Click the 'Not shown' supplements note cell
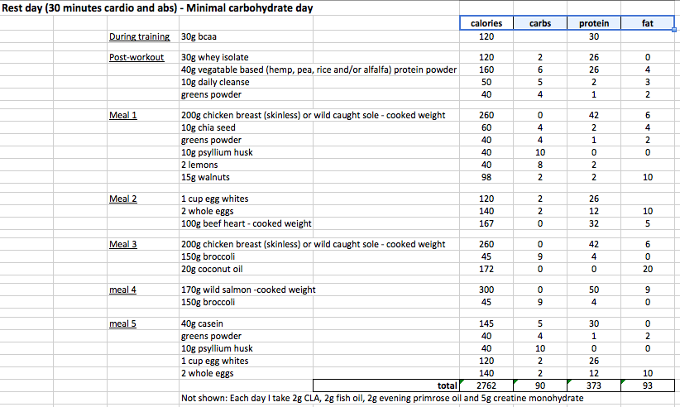This screenshot has height=407, width=680. tap(382, 398)
